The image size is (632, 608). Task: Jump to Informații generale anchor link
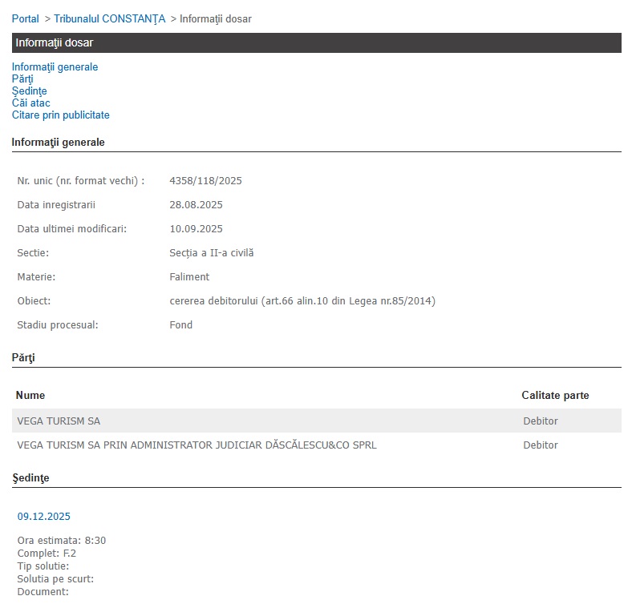pos(55,66)
